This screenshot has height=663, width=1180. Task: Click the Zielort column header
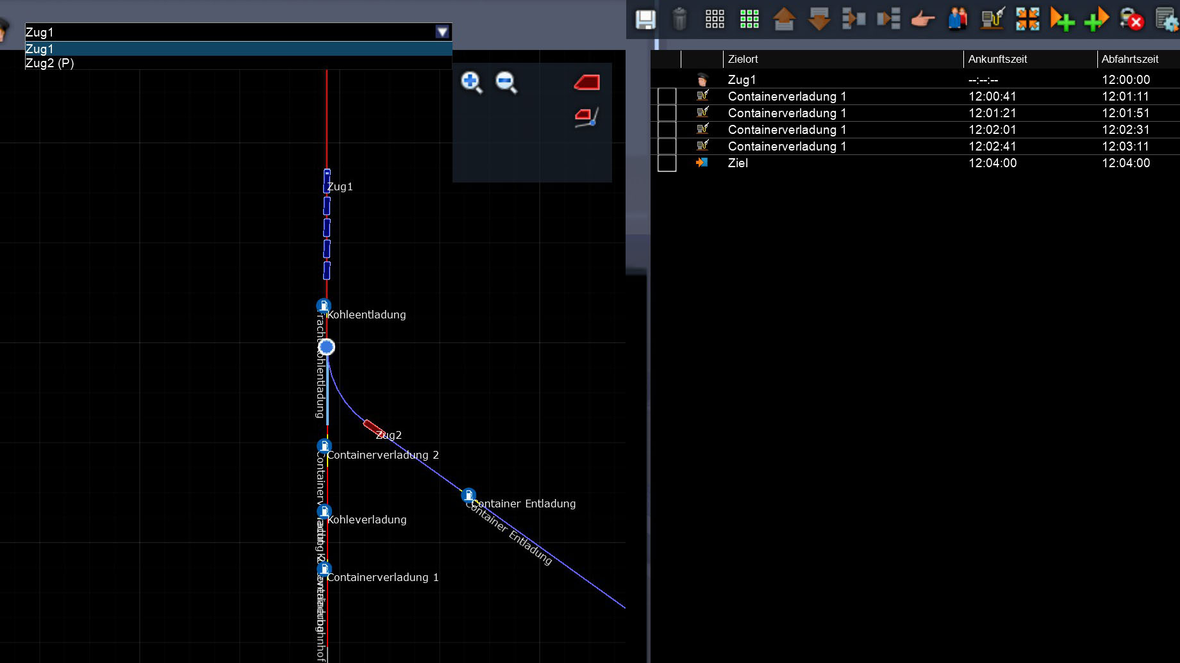click(x=743, y=59)
